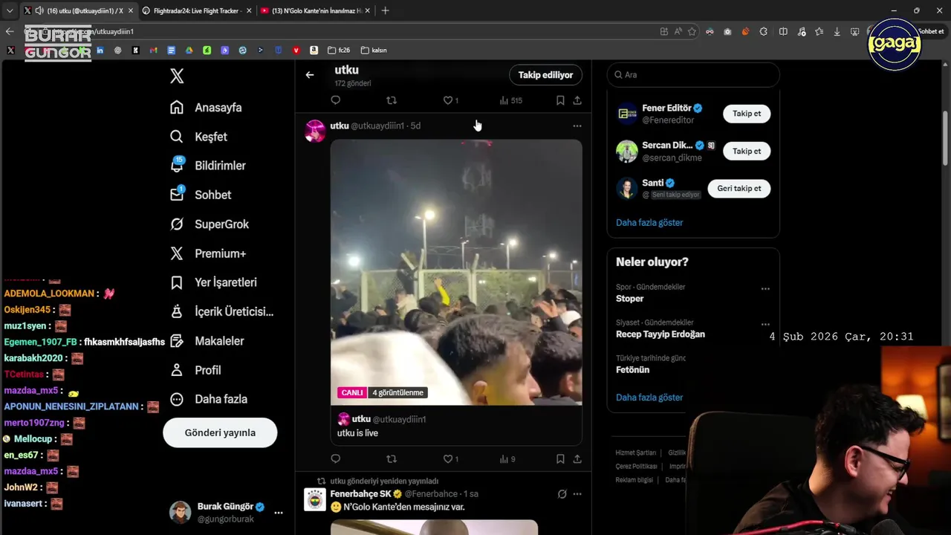Open kalsın bookmarks folder
Viewport: 951px width, 535px height.
click(374, 51)
